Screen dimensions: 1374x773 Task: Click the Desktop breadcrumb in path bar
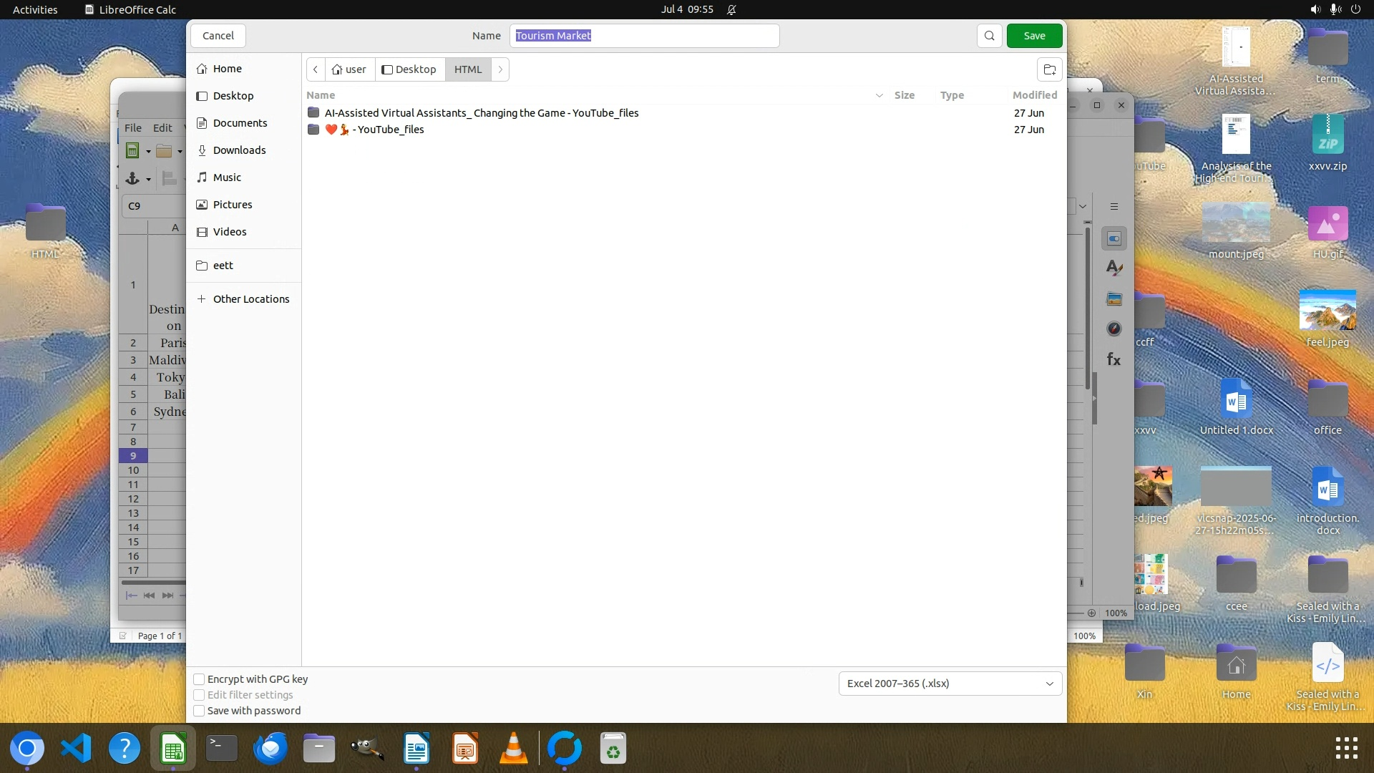point(409,69)
